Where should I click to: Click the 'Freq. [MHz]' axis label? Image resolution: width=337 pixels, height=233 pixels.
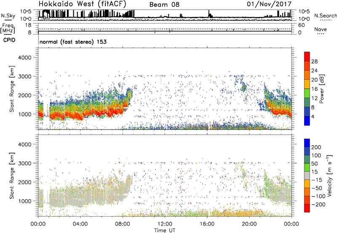click(x=8, y=29)
